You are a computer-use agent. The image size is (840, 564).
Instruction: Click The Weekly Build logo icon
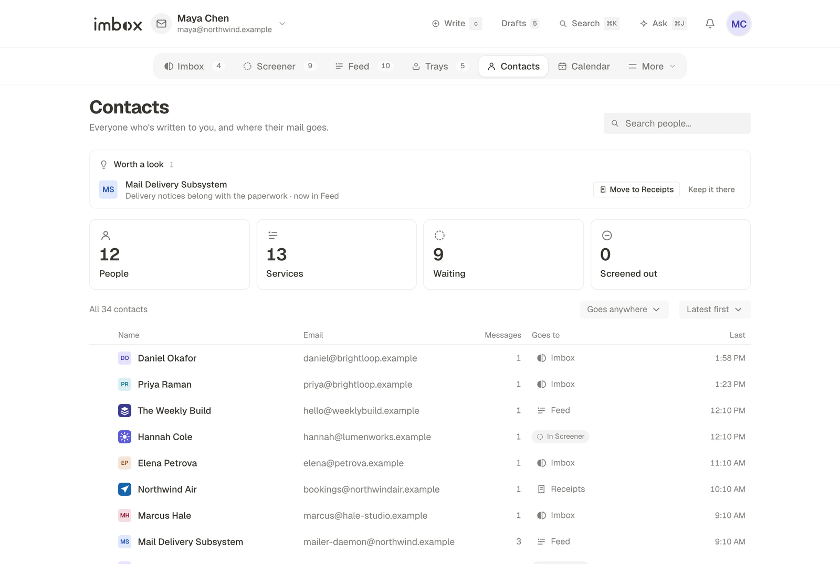(124, 411)
